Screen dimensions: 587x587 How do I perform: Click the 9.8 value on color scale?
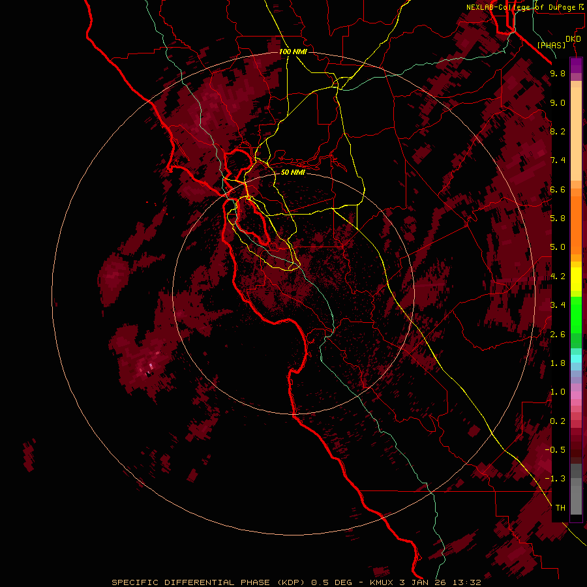[x=558, y=74]
